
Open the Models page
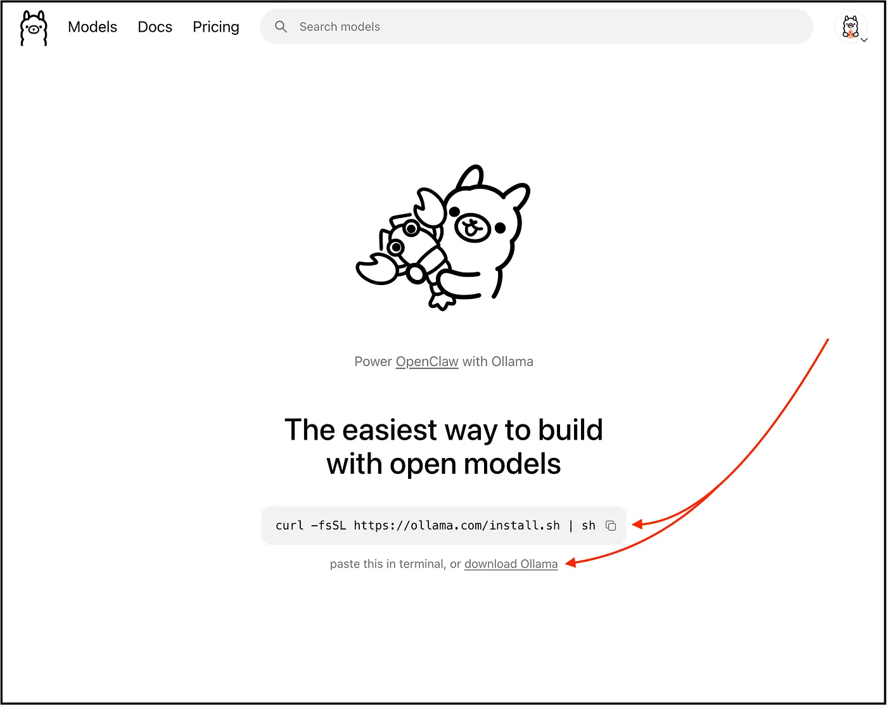point(93,27)
